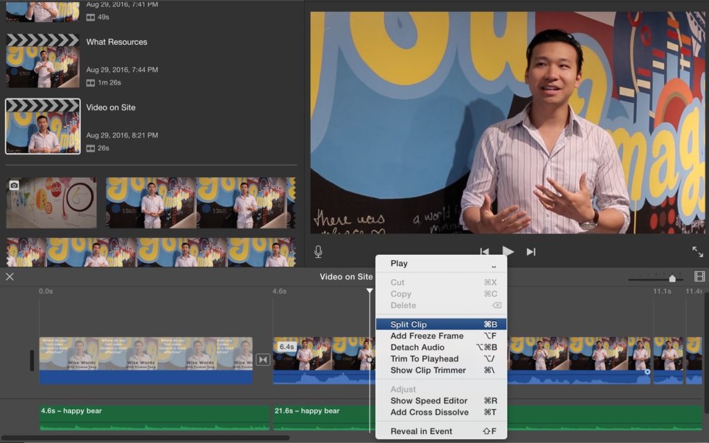The height and width of the screenshot is (443, 709).
Task: Click the Video on Site project title
Action: click(x=111, y=107)
